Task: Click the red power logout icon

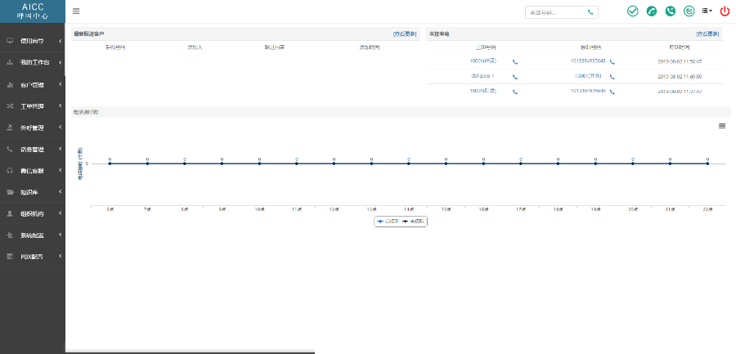Action: [x=725, y=11]
